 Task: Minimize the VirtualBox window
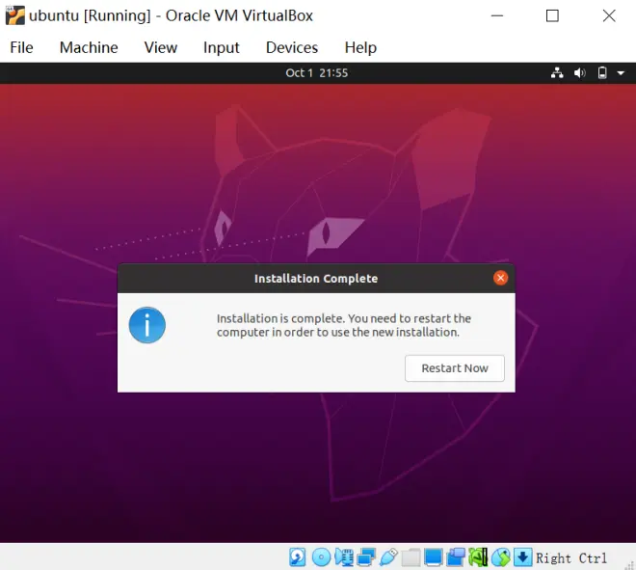[x=497, y=15]
